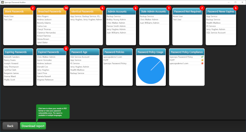Image resolution: width=246 pixels, height=132 pixels.
Task: Go back using the Back button
Action: 10,126
